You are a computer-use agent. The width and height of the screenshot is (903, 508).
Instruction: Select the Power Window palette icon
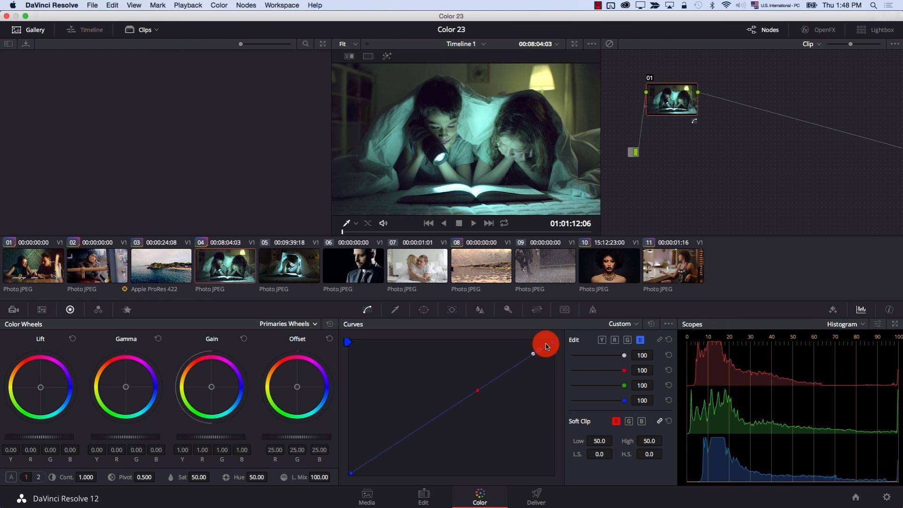(423, 310)
